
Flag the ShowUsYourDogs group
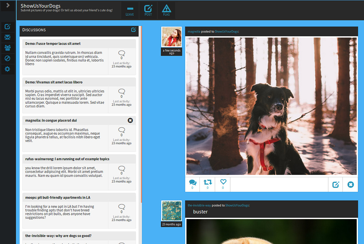(166, 11)
